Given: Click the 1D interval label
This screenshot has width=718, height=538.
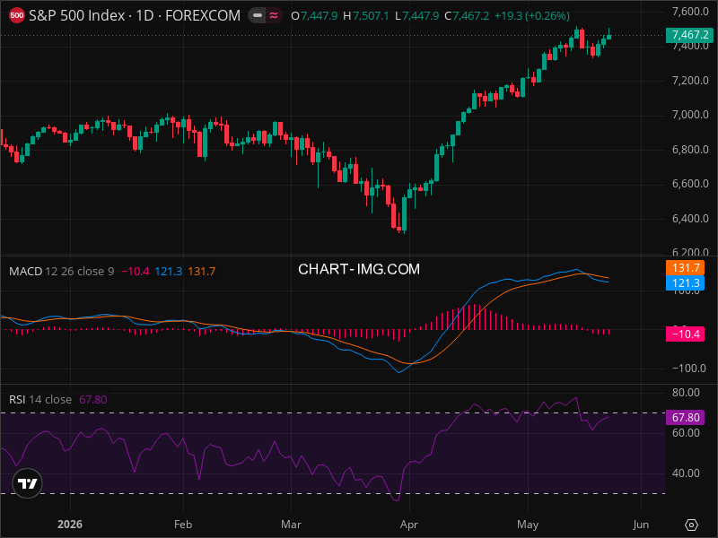Looking at the screenshot, I should 144,15.
